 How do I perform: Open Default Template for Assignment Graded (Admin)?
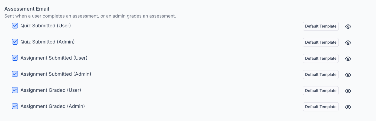[321, 107]
